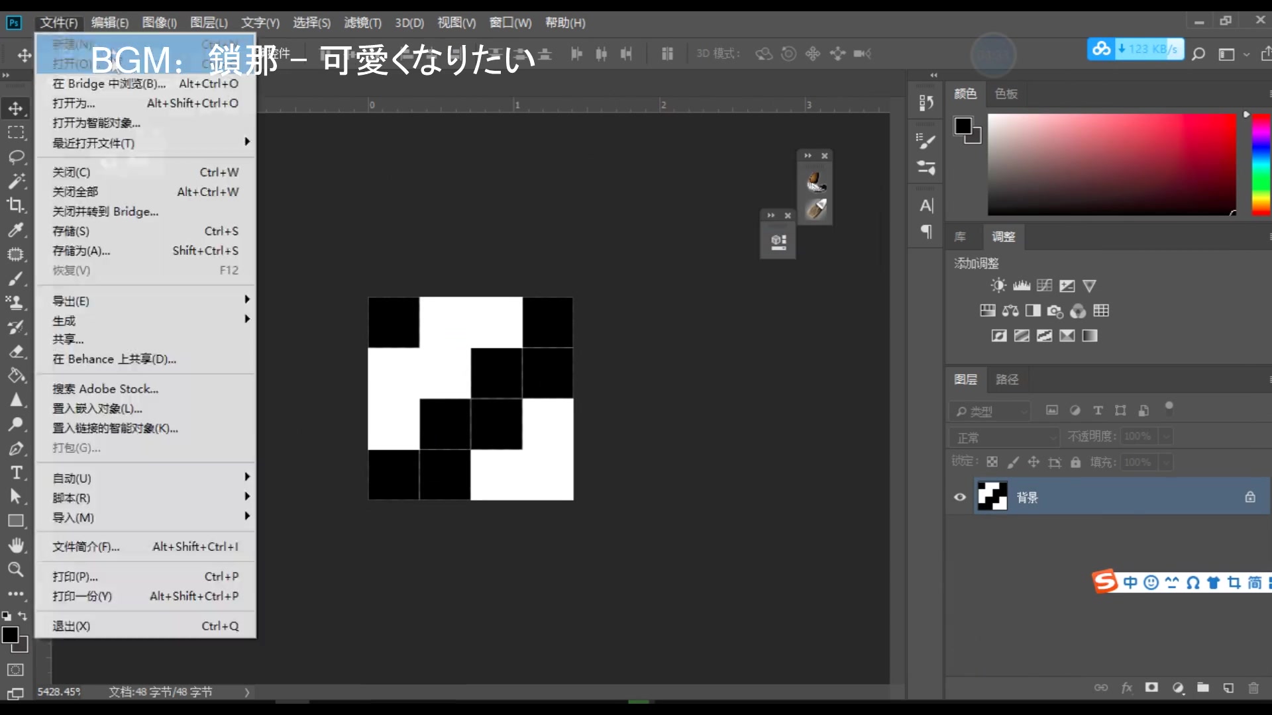Select the Move tool in toolbar
Screen dimensions: 1272x715
click(x=16, y=108)
